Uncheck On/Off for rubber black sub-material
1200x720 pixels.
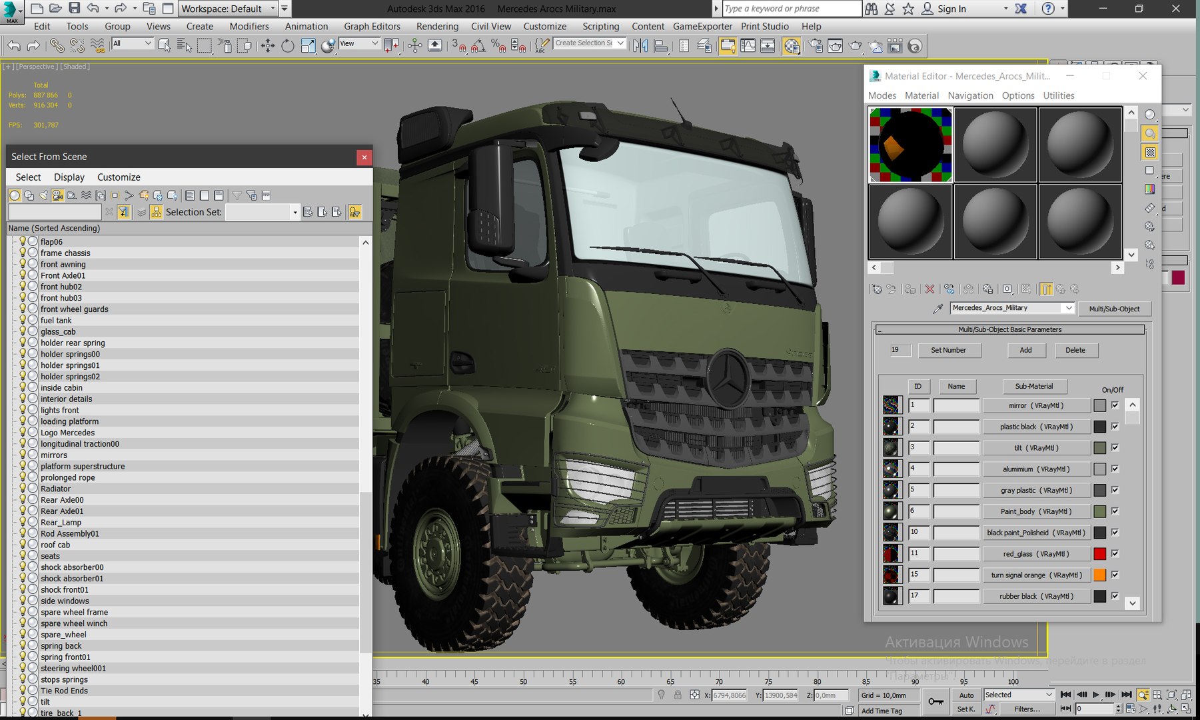click(x=1115, y=596)
